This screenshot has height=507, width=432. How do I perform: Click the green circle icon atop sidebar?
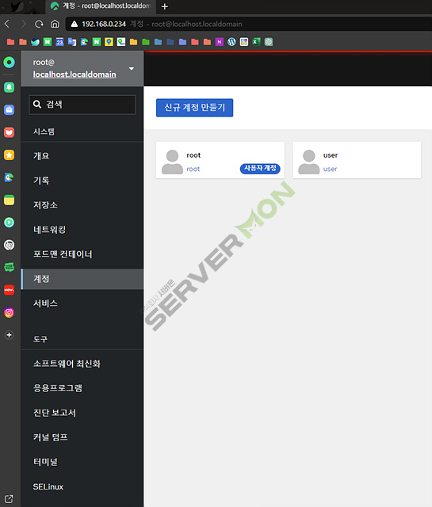pos(9,62)
